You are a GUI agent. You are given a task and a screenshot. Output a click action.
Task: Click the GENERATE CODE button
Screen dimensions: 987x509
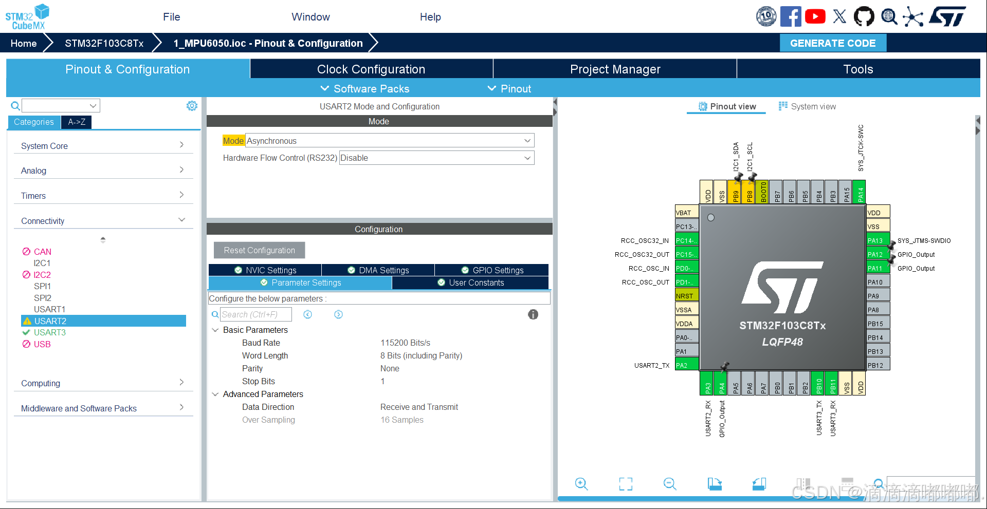click(833, 43)
